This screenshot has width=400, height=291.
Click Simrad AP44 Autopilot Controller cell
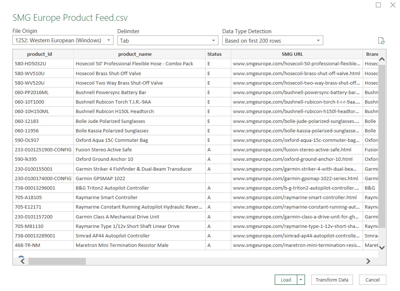[139, 236]
